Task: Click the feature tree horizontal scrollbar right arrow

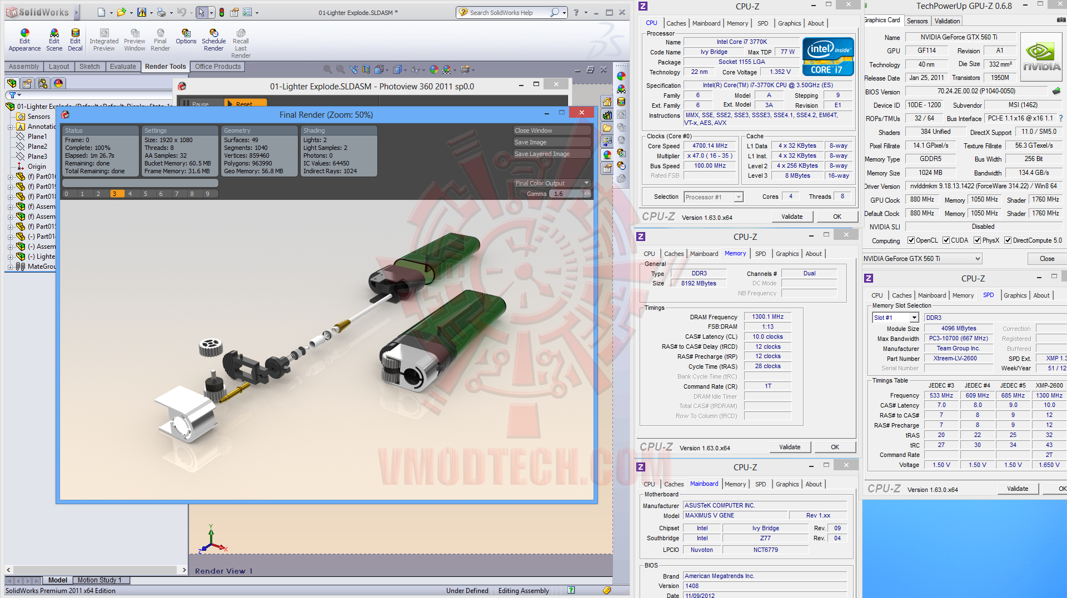Action: pyautogui.click(x=184, y=570)
